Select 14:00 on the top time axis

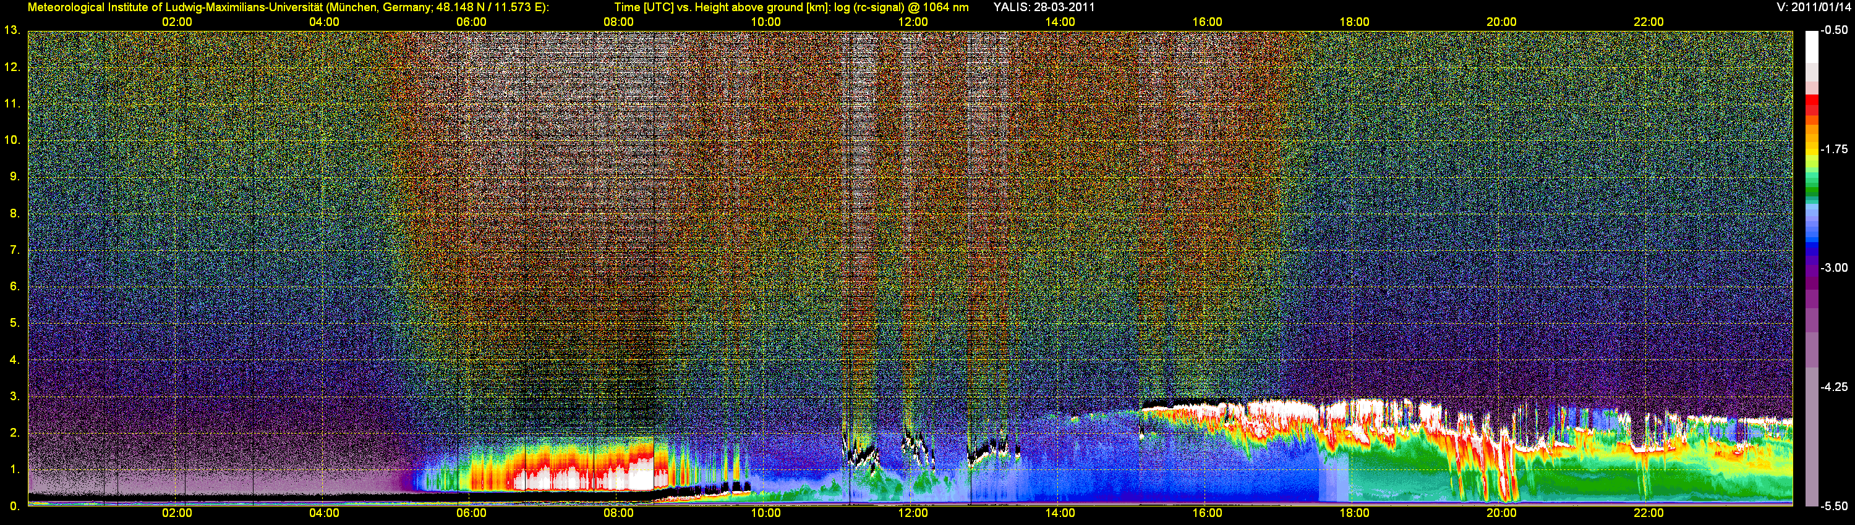coord(1060,22)
